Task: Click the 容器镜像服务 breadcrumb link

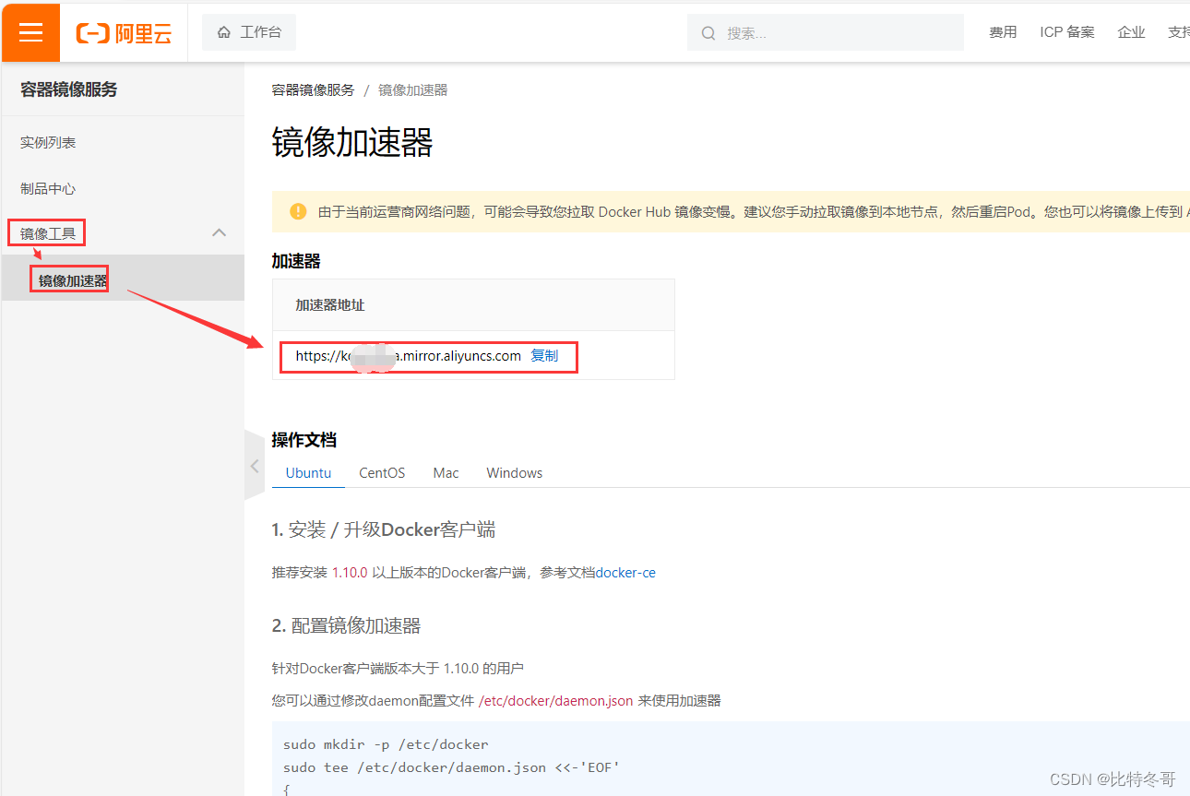Action: (313, 89)
